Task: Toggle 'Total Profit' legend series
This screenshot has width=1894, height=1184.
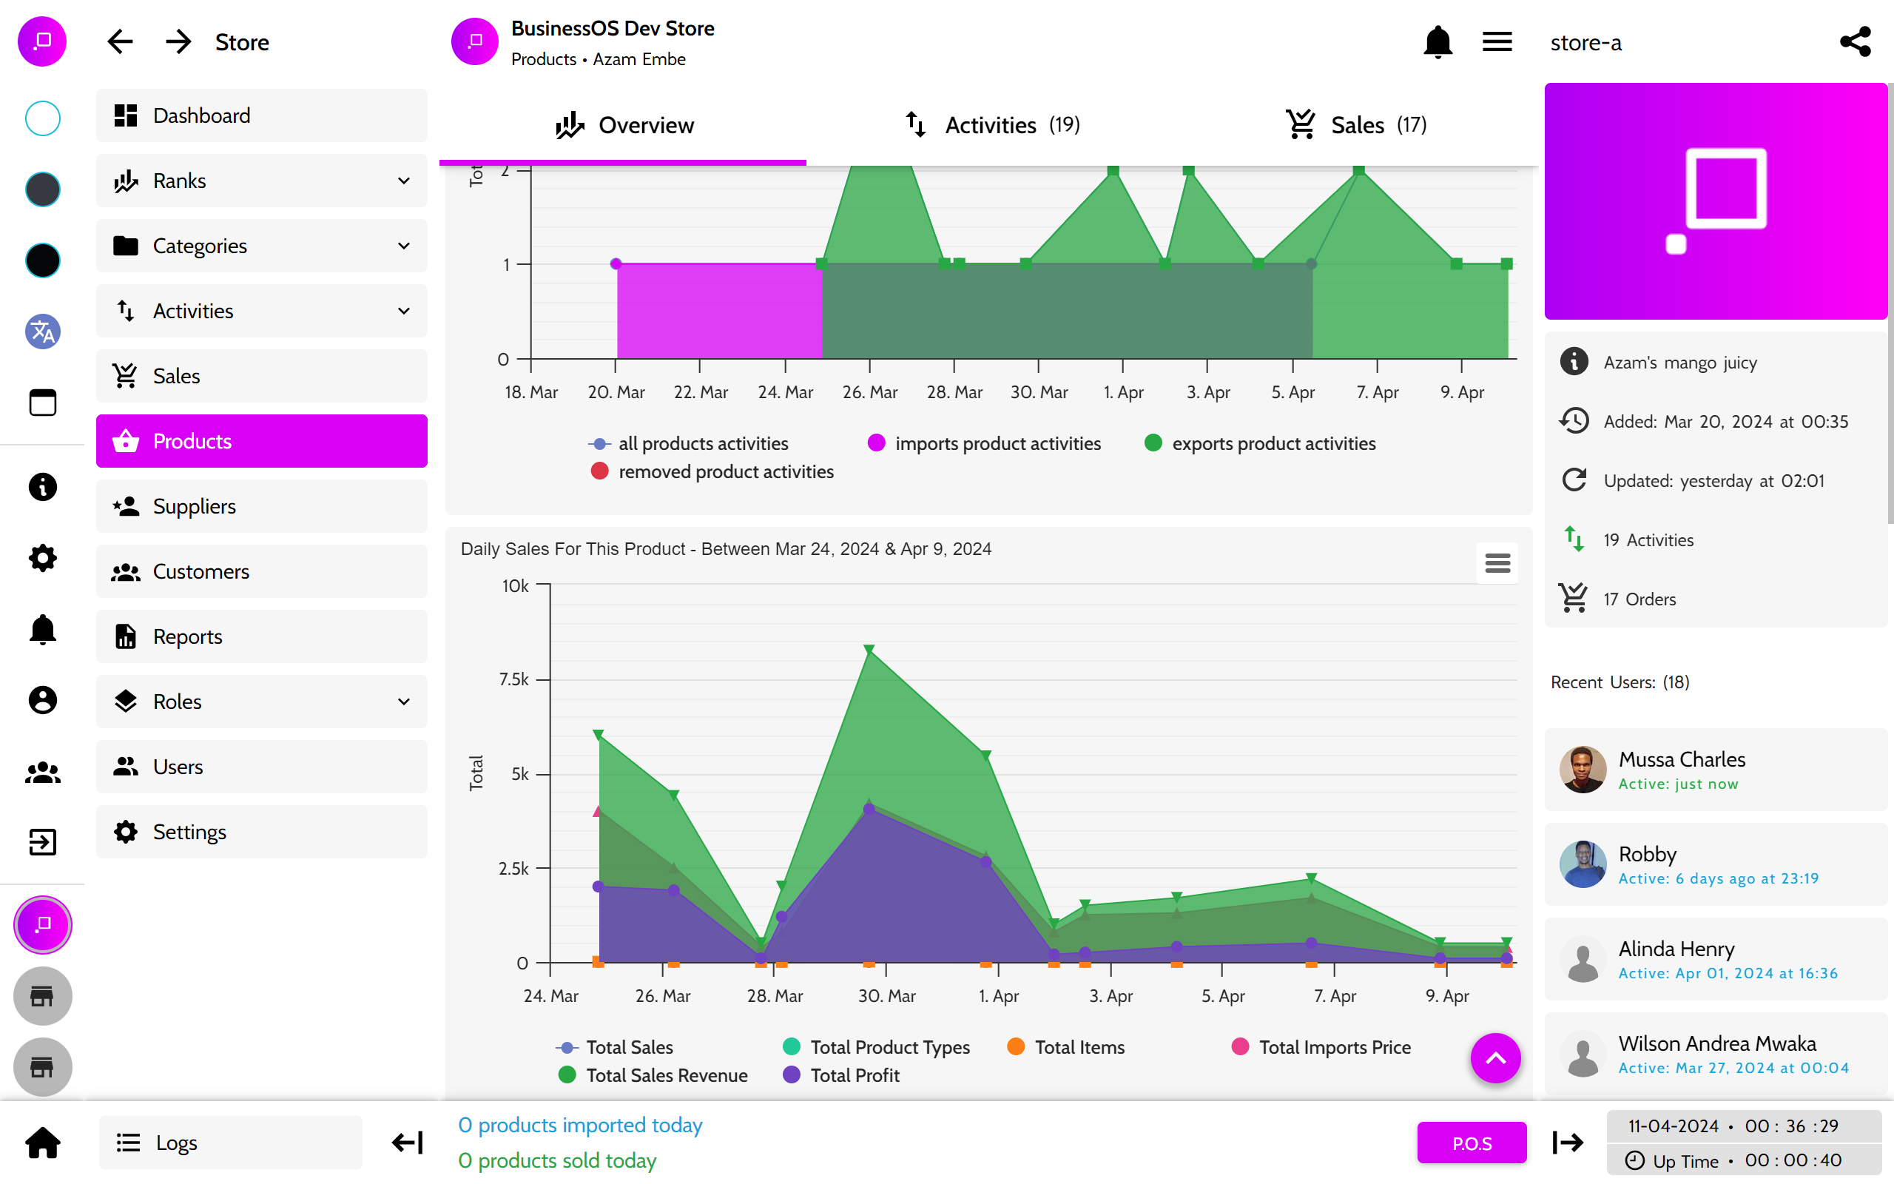Action: tap(840, 1075)
